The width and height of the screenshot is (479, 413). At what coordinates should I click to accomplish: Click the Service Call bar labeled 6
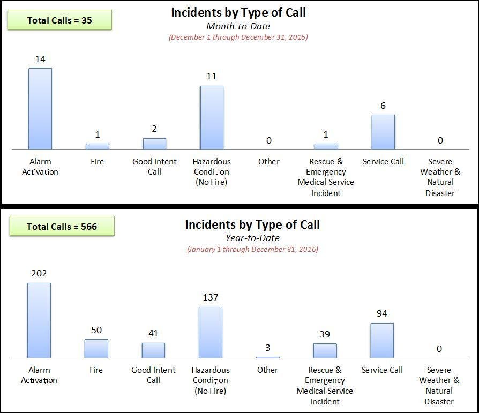point(383,132)
